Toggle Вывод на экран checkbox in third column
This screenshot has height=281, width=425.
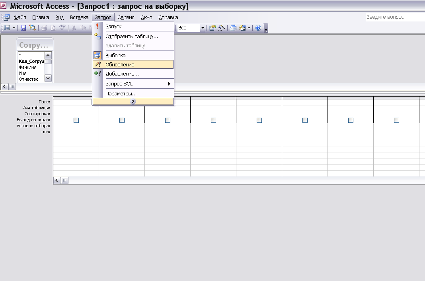click(x=168, y=120)
